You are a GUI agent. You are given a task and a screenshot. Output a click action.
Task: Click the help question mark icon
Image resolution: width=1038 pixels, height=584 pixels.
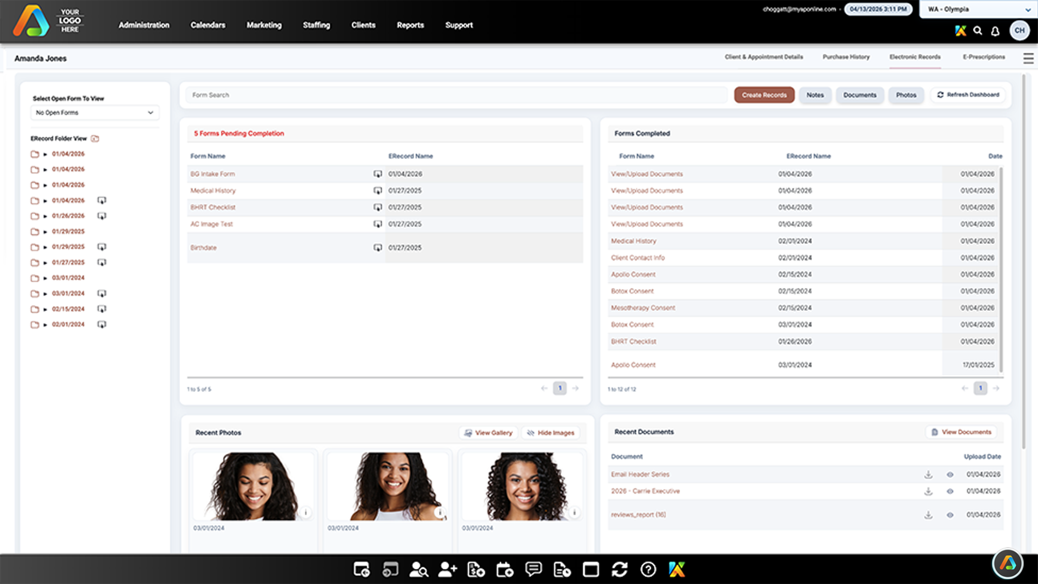648,569
